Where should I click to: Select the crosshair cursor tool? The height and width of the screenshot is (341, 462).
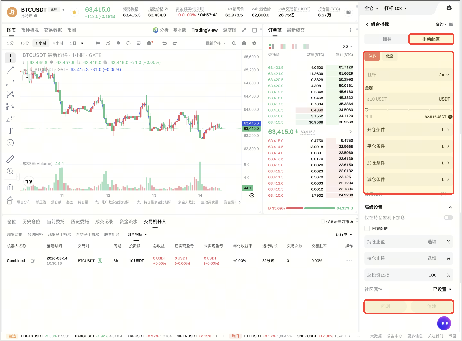[x=10, y=58]
